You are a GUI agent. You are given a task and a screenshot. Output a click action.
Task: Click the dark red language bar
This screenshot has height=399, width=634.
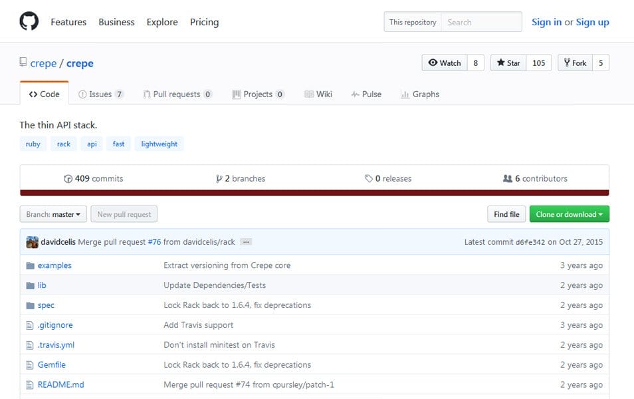pos(314,193)
